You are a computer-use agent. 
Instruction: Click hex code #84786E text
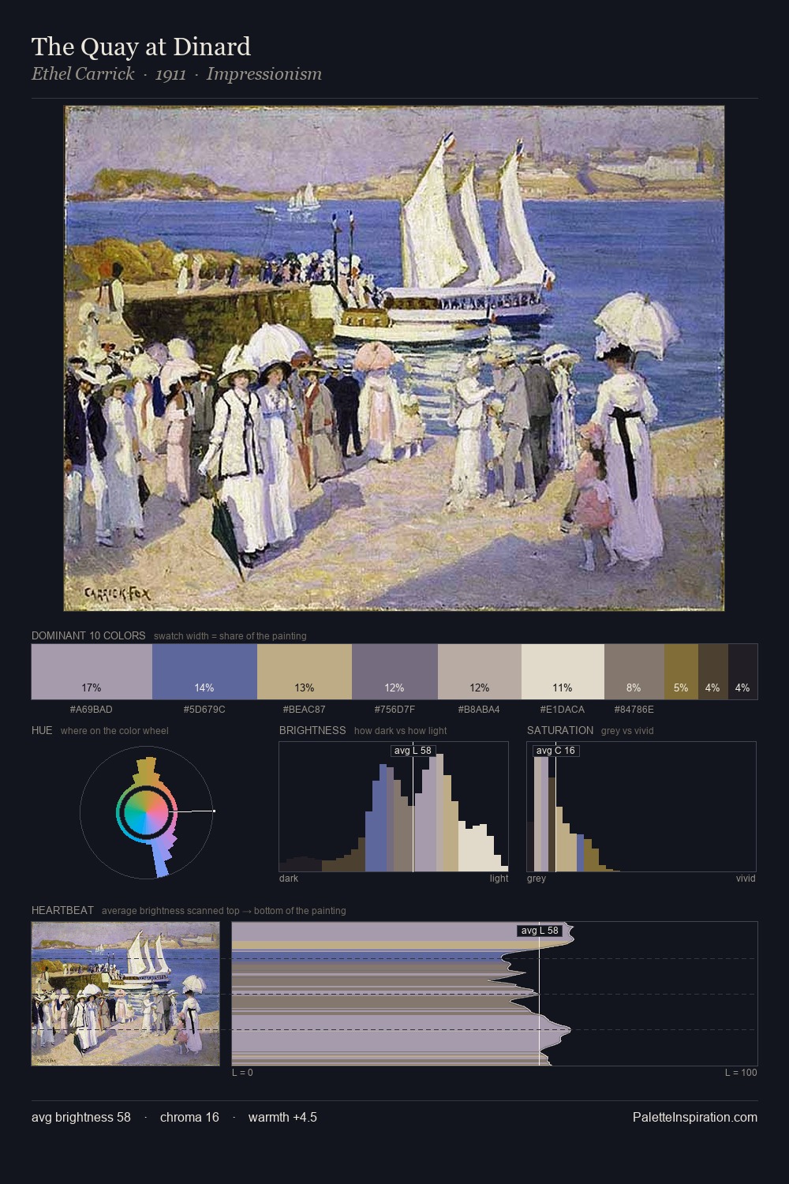(x=634, y=710)
